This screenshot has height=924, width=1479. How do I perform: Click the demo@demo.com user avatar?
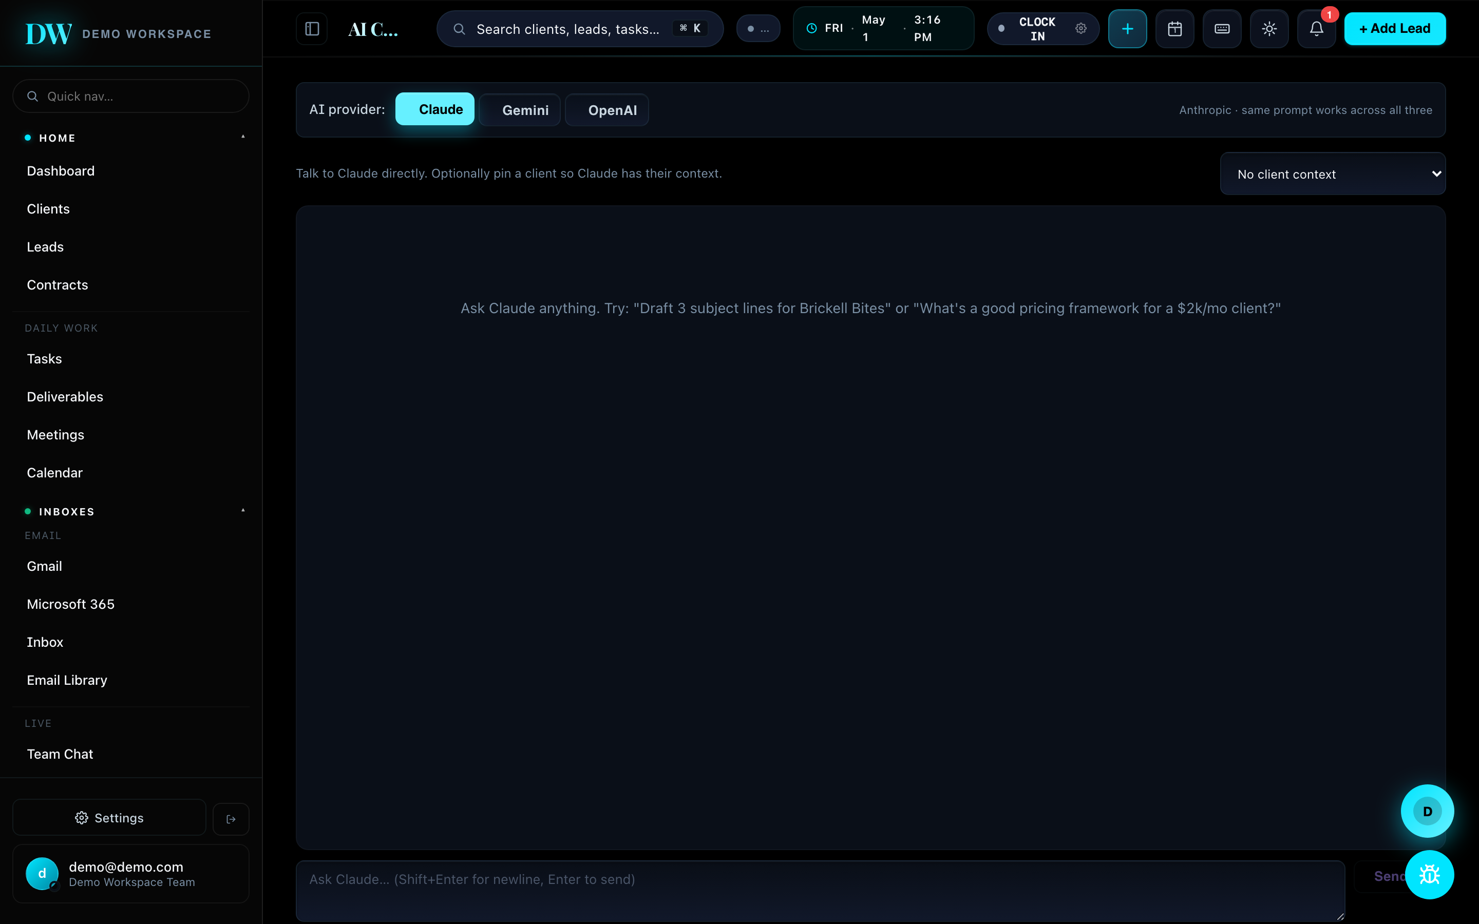tap(42, 873)
